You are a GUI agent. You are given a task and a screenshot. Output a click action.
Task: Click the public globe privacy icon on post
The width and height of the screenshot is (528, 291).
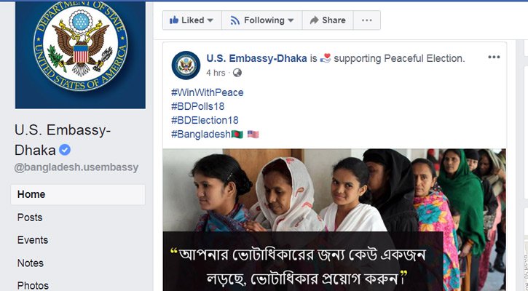tap(237, 73)
